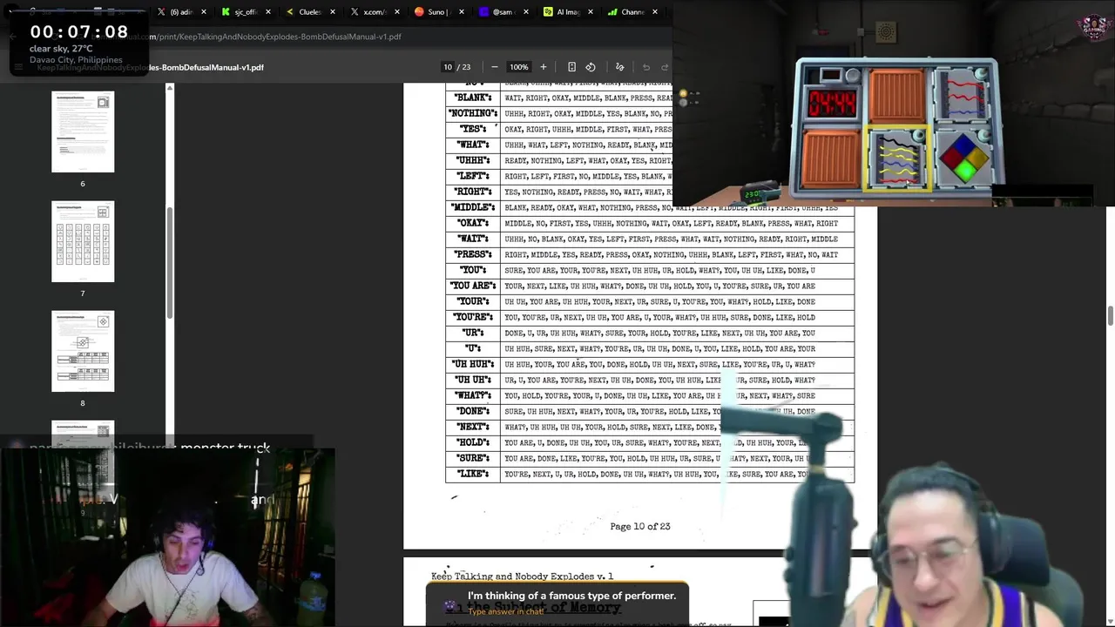Click the undo arrow in PDF toolbar
The height and width of the screenshot is (627, 1115).
646,67
